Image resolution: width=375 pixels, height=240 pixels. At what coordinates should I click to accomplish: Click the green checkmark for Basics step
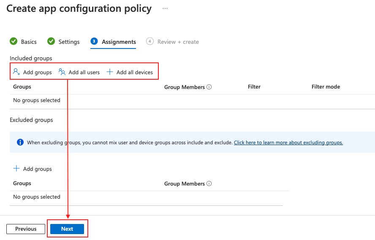(14, 41)
